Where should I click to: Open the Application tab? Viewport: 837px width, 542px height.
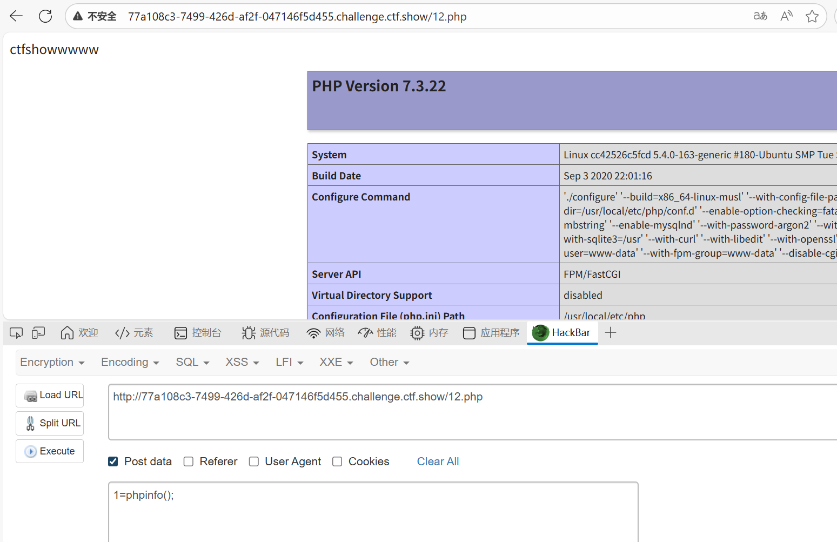pos(491,333)
